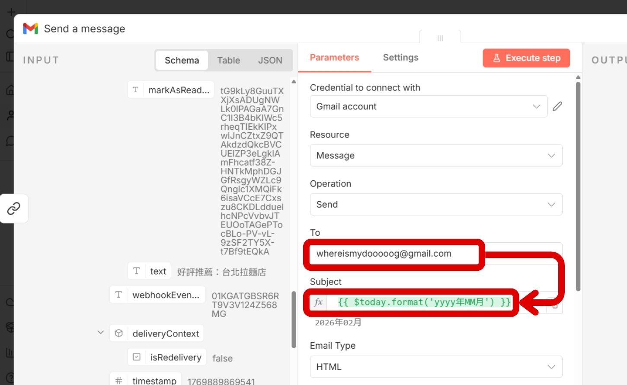Click the pencil icon to edit credential
The width and height of the screenshot is (627, 385).
click(x=557, y=106)
